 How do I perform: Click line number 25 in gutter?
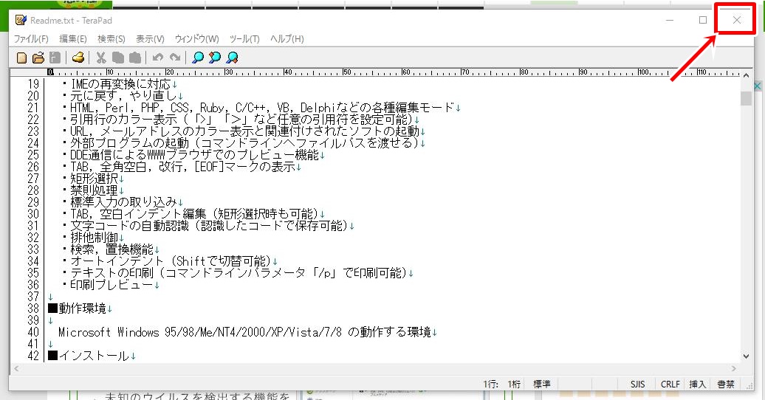coord(33,155)
